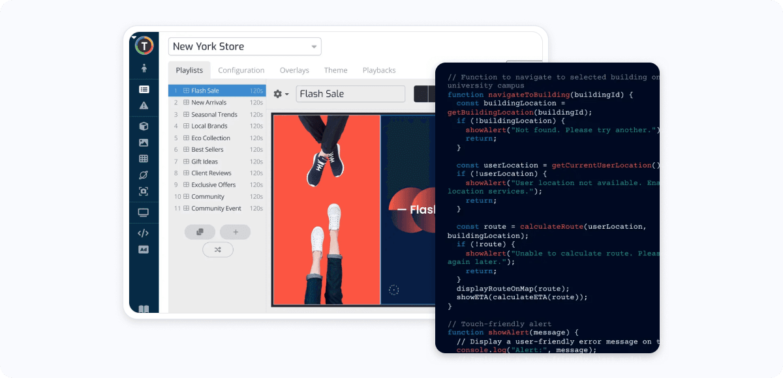
Task: Click the add playlist plus button
Action: (235, 231)
